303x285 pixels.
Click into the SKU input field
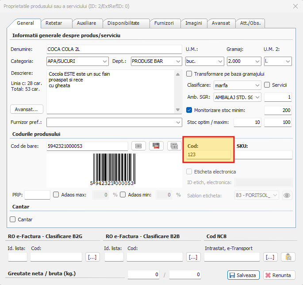[x=265, y=154]
